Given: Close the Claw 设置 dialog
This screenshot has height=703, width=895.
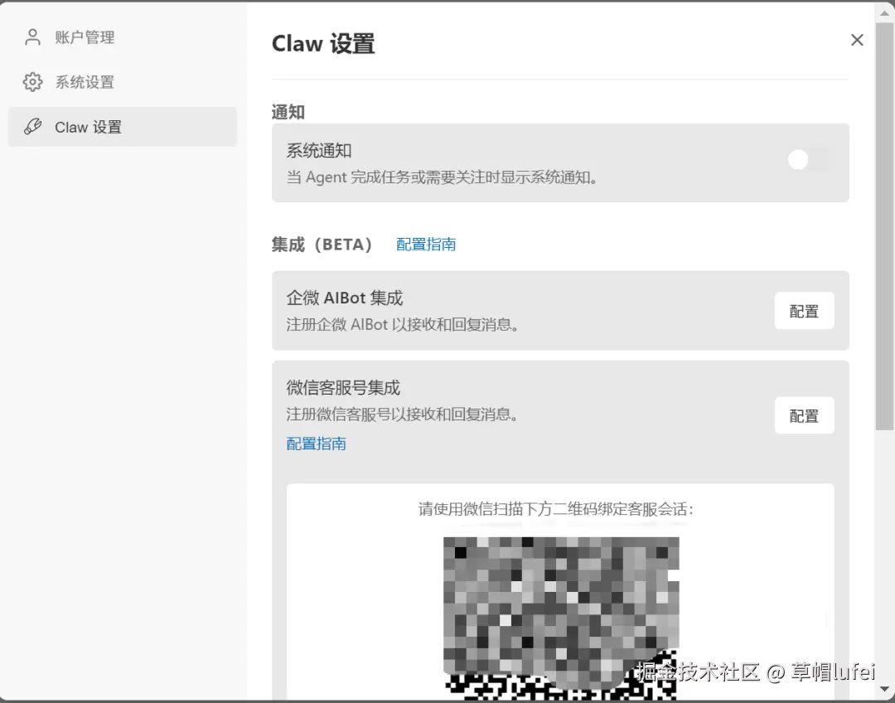Looking at the screenshot, I should (857, 40).
